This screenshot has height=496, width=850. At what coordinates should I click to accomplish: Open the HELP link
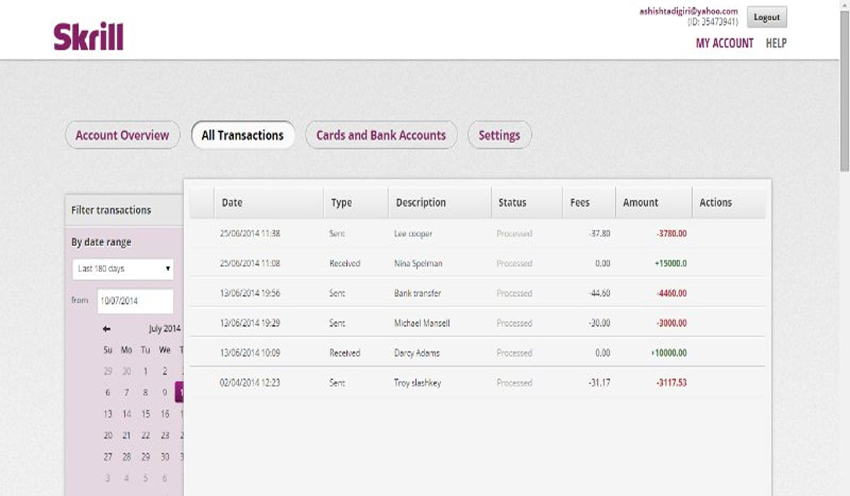point(776,43)
